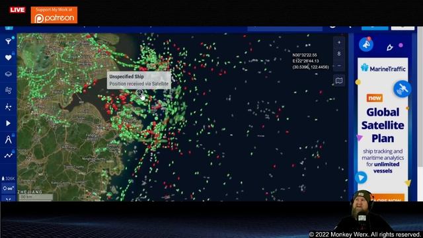This screenshot has width=423, height=238.
Task: Click the 326K vessels counter
Action: [9, 178]
